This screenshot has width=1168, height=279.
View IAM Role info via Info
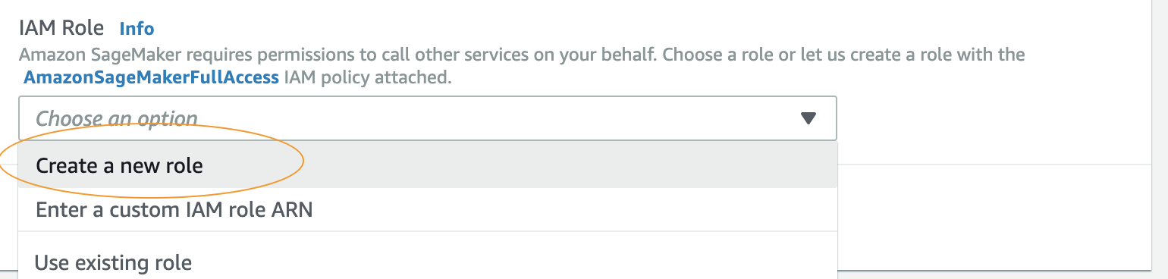point(137,29)
